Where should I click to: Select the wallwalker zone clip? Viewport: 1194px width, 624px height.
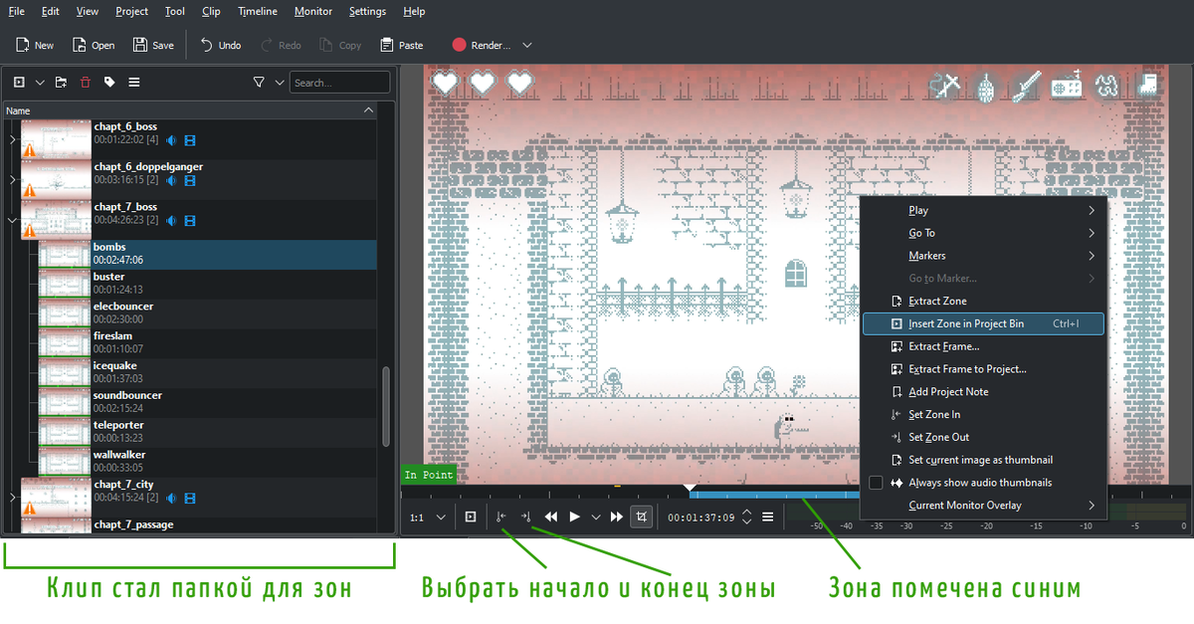click(x=207, y=462)
